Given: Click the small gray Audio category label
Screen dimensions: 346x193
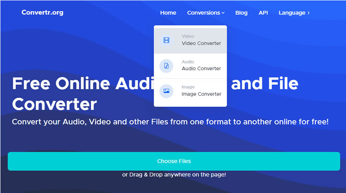Looking at the screenshot, I should 188,62.
